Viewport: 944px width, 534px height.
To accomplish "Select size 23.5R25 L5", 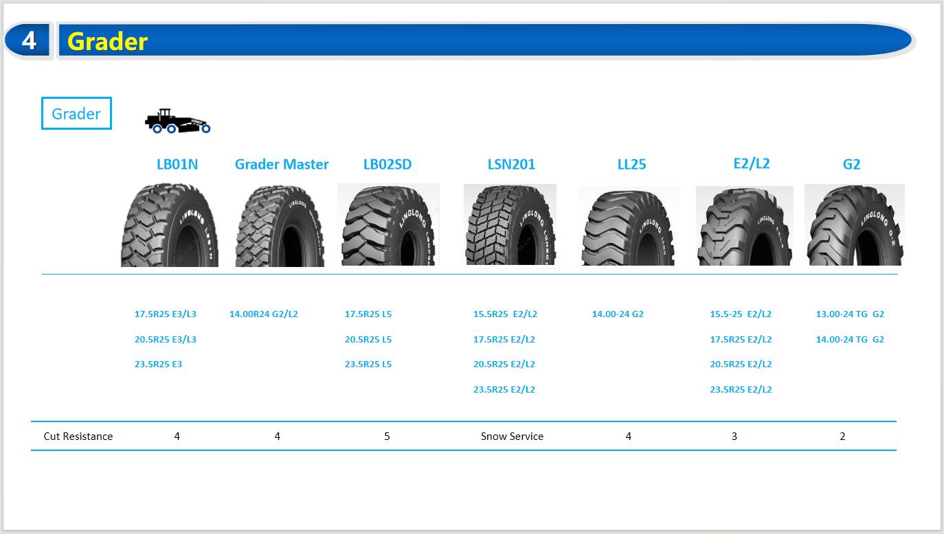I will tap(368, 364).
